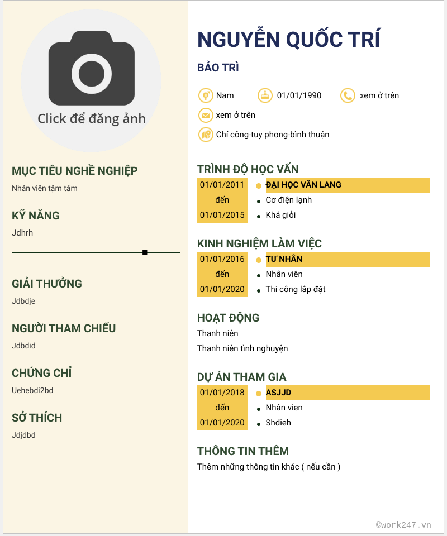Click the birth date 01/01/1990
The image size is (447, 536).
(299, 95)
